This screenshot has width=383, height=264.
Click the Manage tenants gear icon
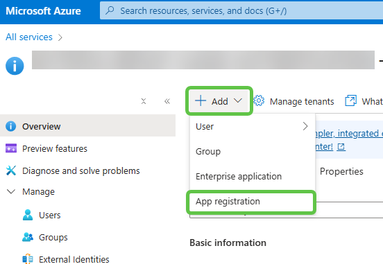(x=259, y=100)
